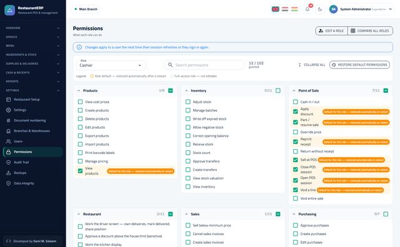Check Allow negative stock
The image size is (400, 247).
coord(188,127)
